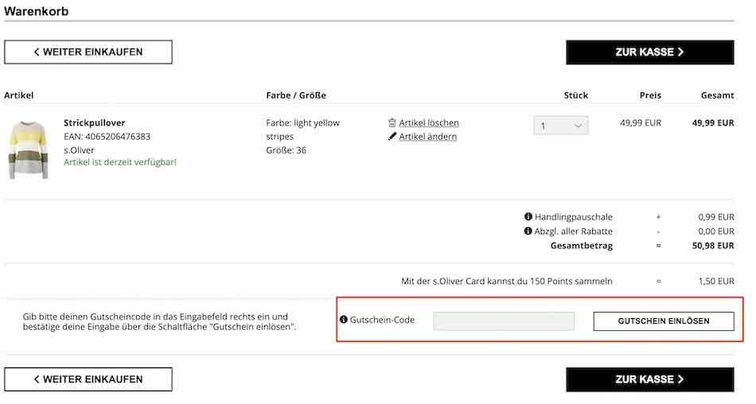Click the Größe: 36 text
756x404 pixels.
coord(286,150)
